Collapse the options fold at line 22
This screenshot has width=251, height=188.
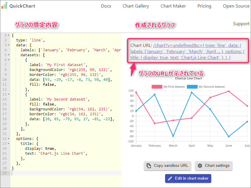[x=8, y=138]
